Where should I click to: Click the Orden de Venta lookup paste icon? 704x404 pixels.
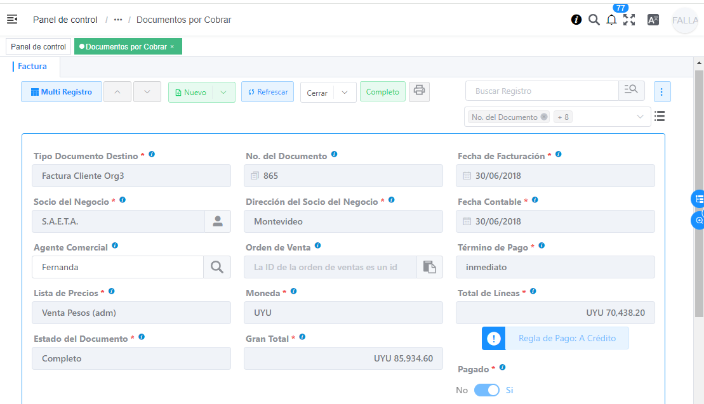point(430,267)
